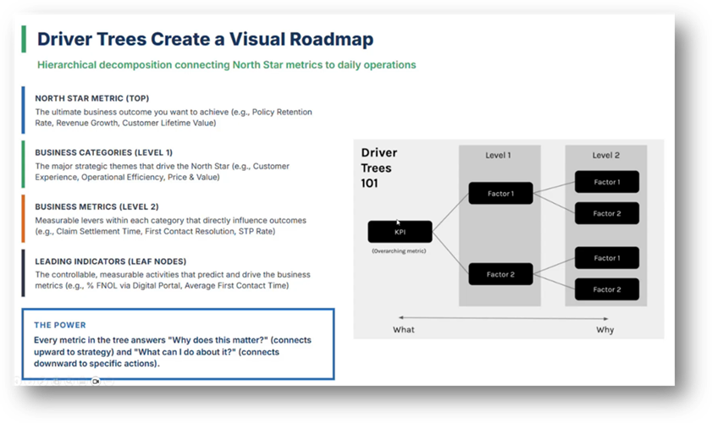Select the green subtitle about Hierarchical decomposition
This screenshot has height=423, width=712.
[227, 65]
